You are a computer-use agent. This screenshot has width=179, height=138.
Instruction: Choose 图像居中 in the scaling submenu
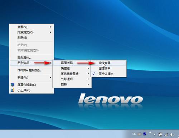[x=108, y=68]
